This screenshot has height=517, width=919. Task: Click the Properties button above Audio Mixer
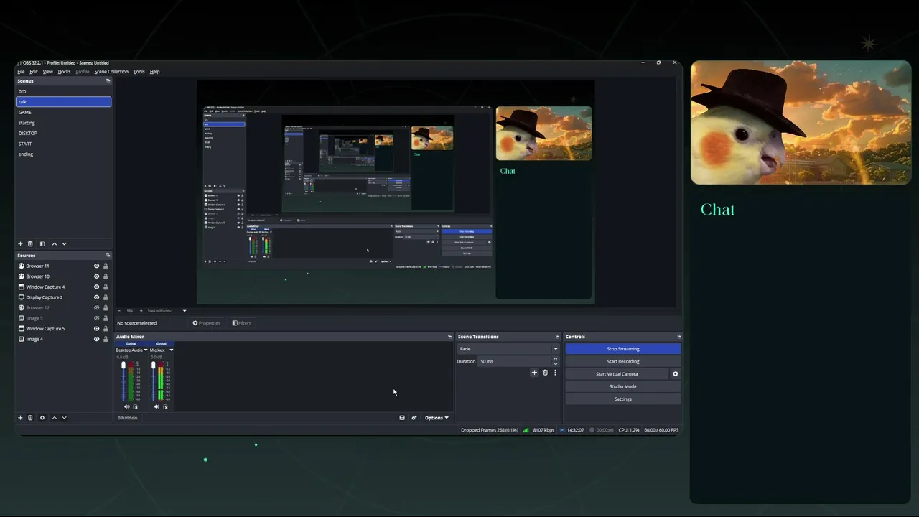[207, 323]
